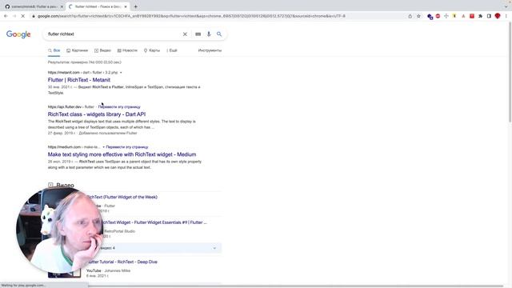Expand the key moments chevron in video
Screen dimensions: 512x288
214,248
